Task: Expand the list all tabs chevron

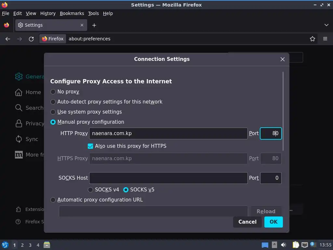Action: pyautogui.click(x=326, y=25)
